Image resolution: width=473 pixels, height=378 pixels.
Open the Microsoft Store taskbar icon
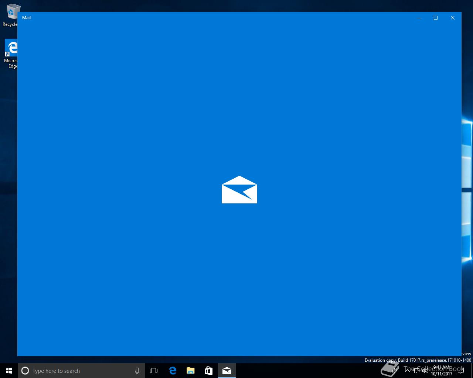click(x=208, y=371)
